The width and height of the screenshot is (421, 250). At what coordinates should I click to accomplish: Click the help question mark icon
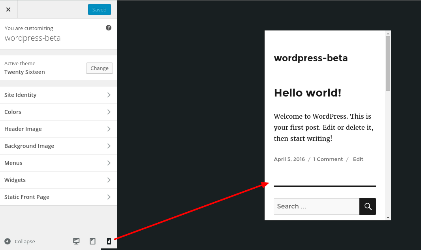(x=108, y=28)
